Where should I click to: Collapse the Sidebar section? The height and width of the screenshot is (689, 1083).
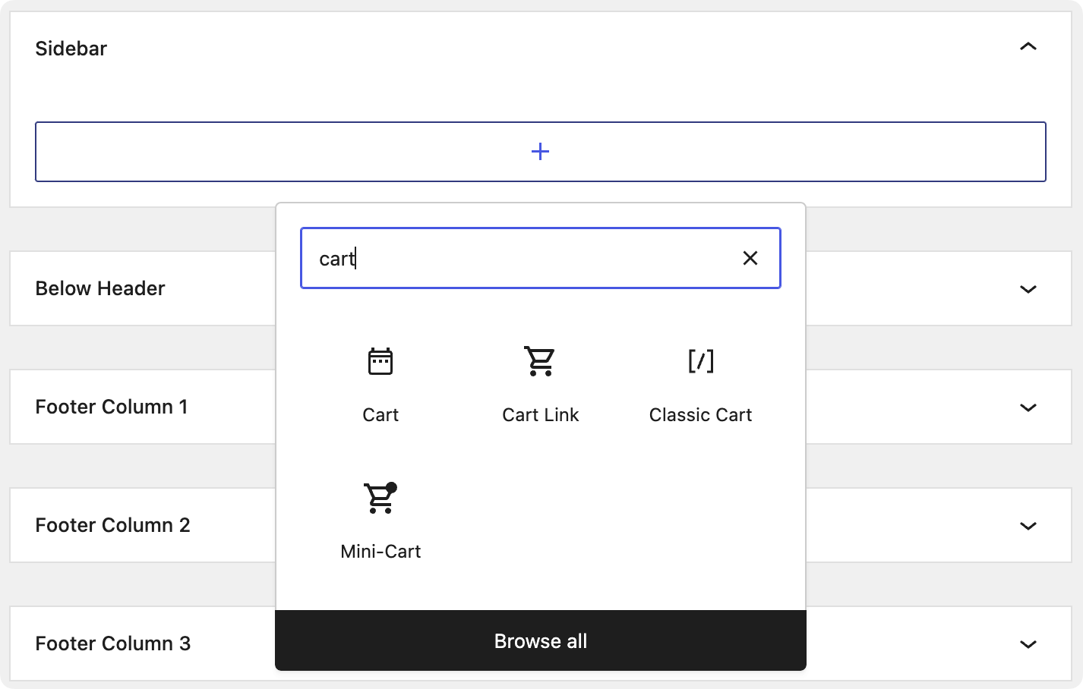tap(1028, 46)
